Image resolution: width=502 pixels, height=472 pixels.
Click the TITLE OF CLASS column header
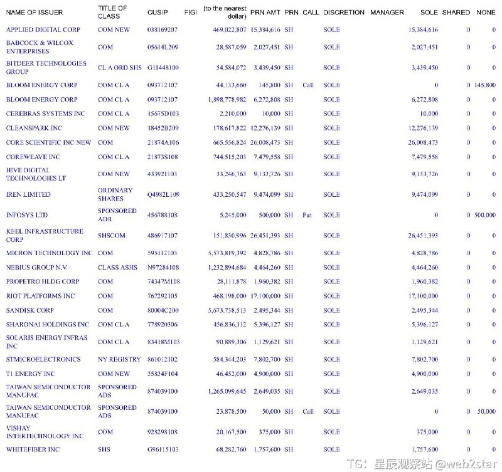(x=112, y=12)
